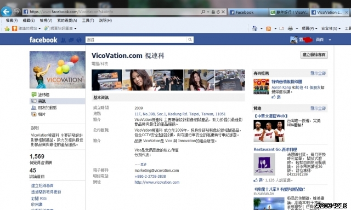Click the facebook logo in blue bar
Image resolution: width=351 pixels, height=210 pixels.
[x=43, y=40]
